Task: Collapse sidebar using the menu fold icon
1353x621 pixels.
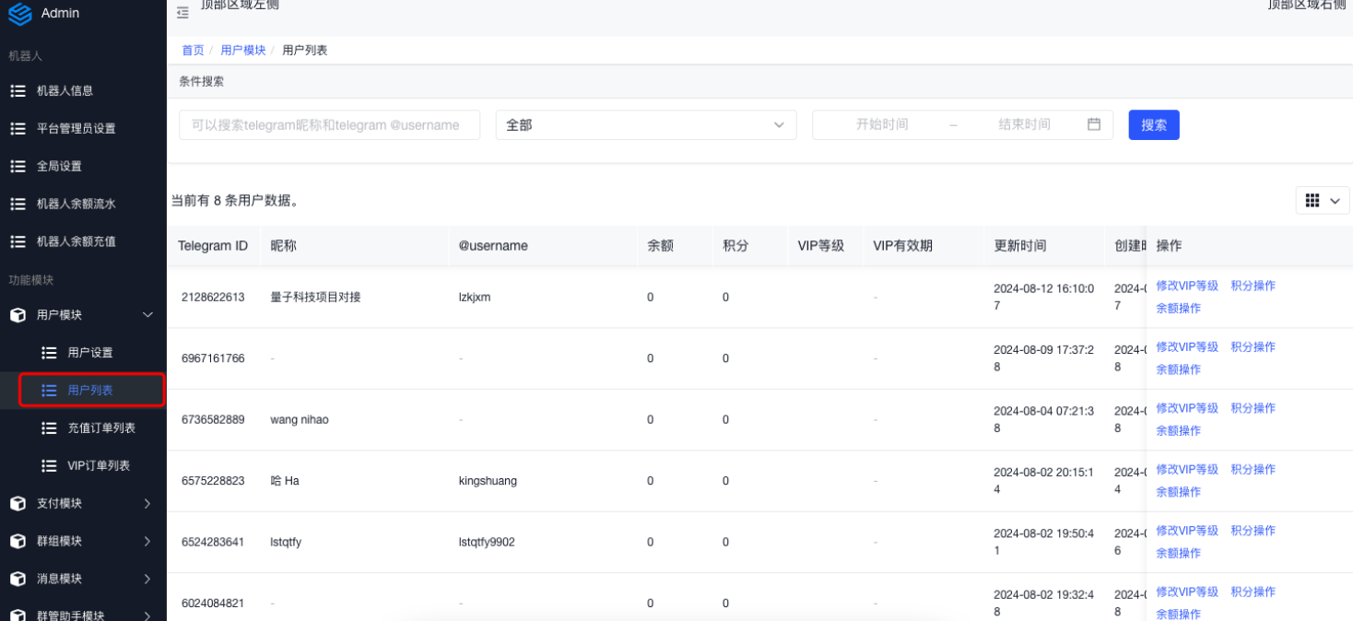Action: [182, 13]
